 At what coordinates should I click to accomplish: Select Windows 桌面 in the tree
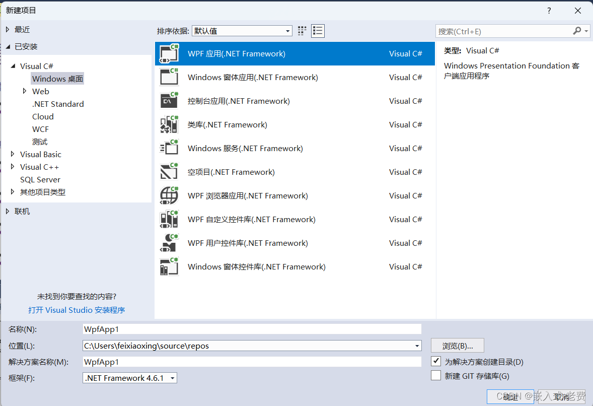coord(57,79)
